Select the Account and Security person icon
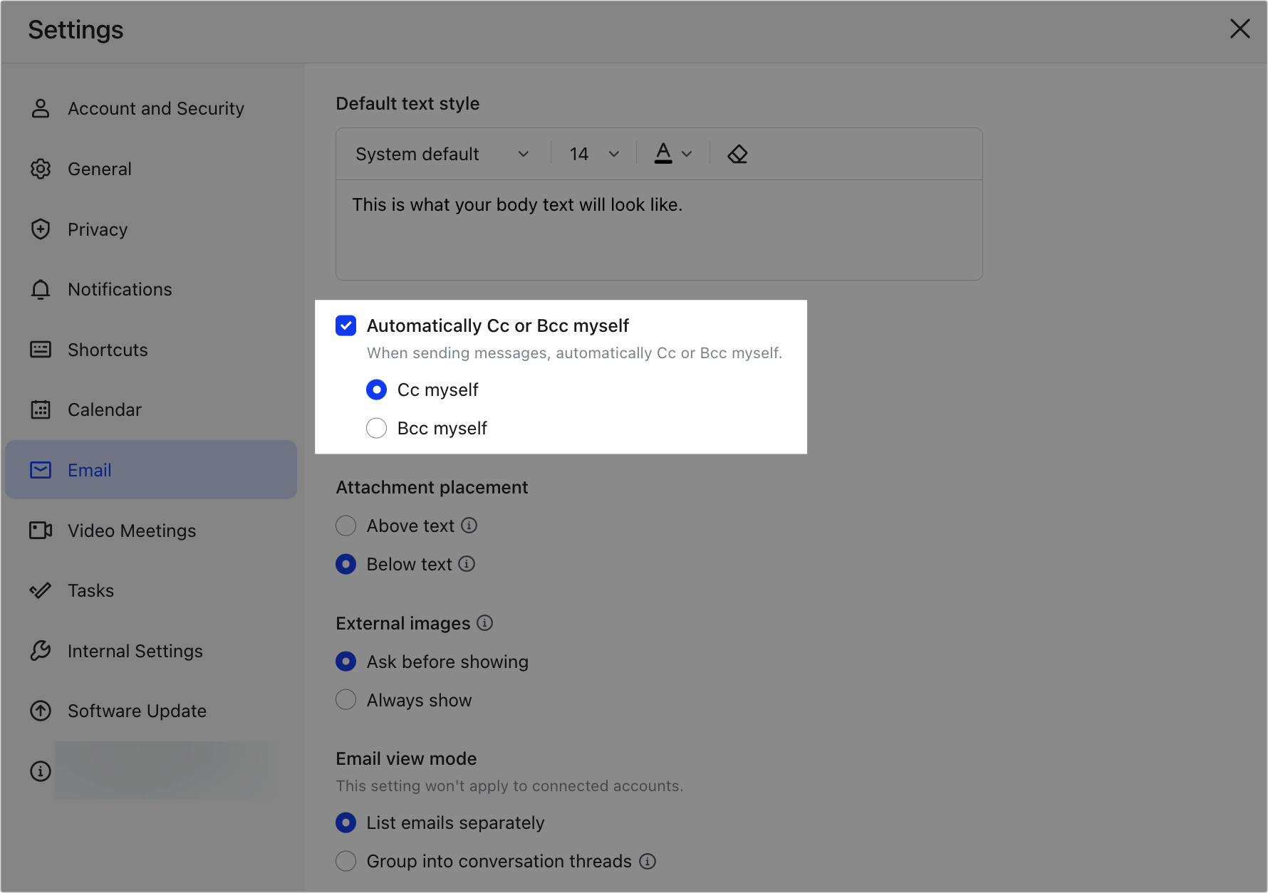 click(41, 108)
